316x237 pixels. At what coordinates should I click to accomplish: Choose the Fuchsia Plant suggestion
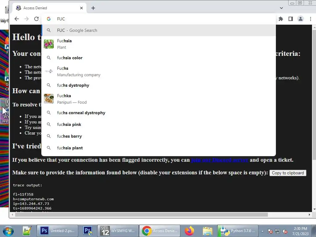158,44
